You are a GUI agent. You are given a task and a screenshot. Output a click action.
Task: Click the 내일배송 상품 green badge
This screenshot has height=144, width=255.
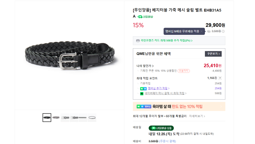(x=161, y=128)
